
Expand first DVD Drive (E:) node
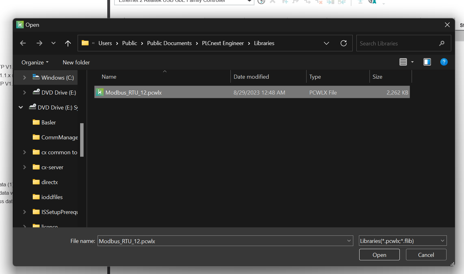tap(24, 92)
